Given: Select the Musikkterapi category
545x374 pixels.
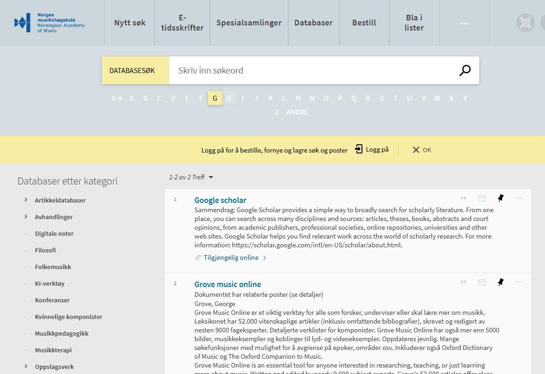Looking at the screenshot, I should click(53, 350).
